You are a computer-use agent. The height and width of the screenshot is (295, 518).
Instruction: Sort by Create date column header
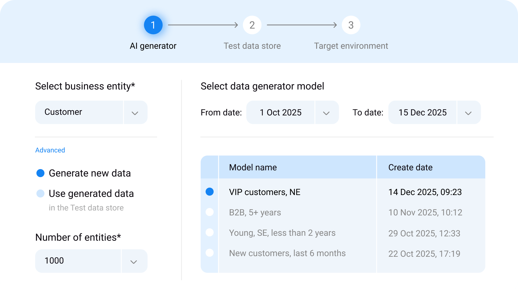coord(431,167)
